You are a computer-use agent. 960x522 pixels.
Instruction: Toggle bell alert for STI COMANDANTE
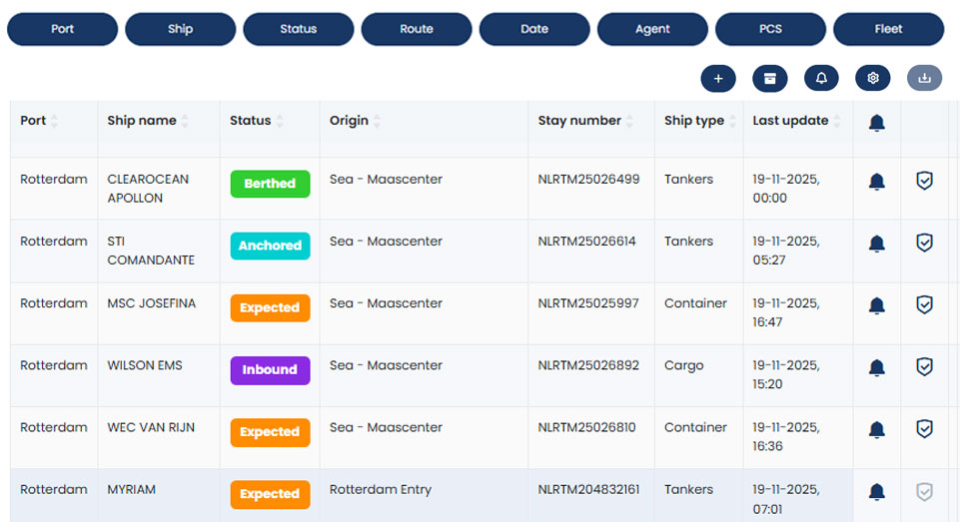877,244
